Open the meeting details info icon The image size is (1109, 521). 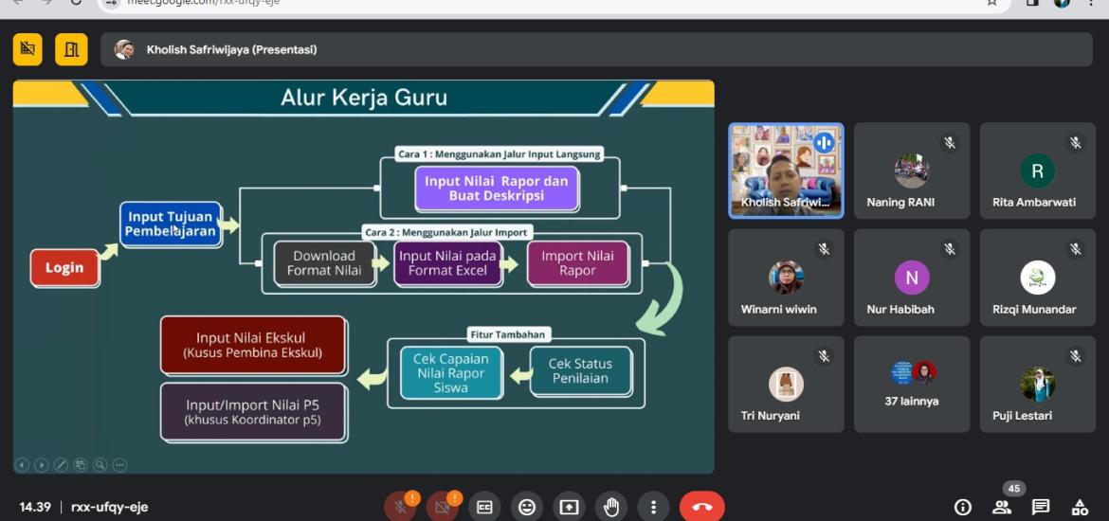point(963,507)
